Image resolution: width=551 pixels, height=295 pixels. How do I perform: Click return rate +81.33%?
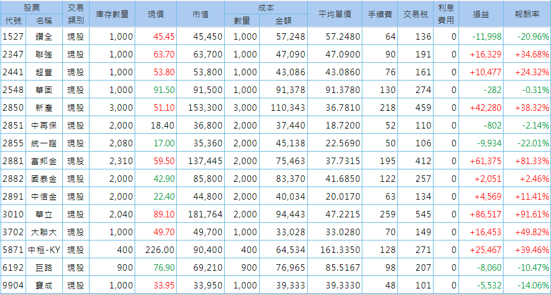(532, 161)
